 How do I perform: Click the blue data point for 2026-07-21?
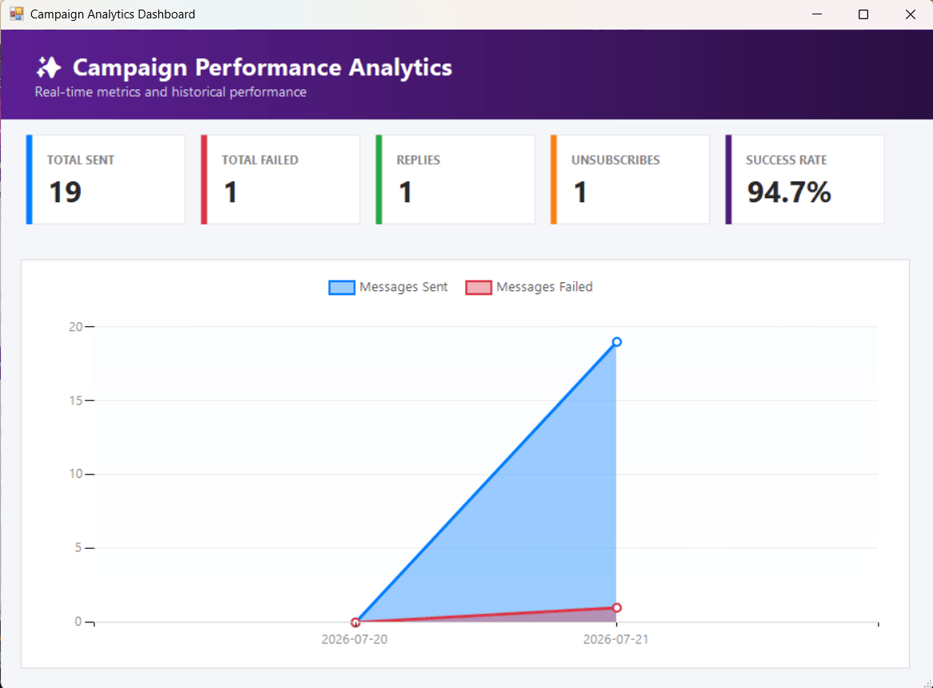(x=616, y=342)
